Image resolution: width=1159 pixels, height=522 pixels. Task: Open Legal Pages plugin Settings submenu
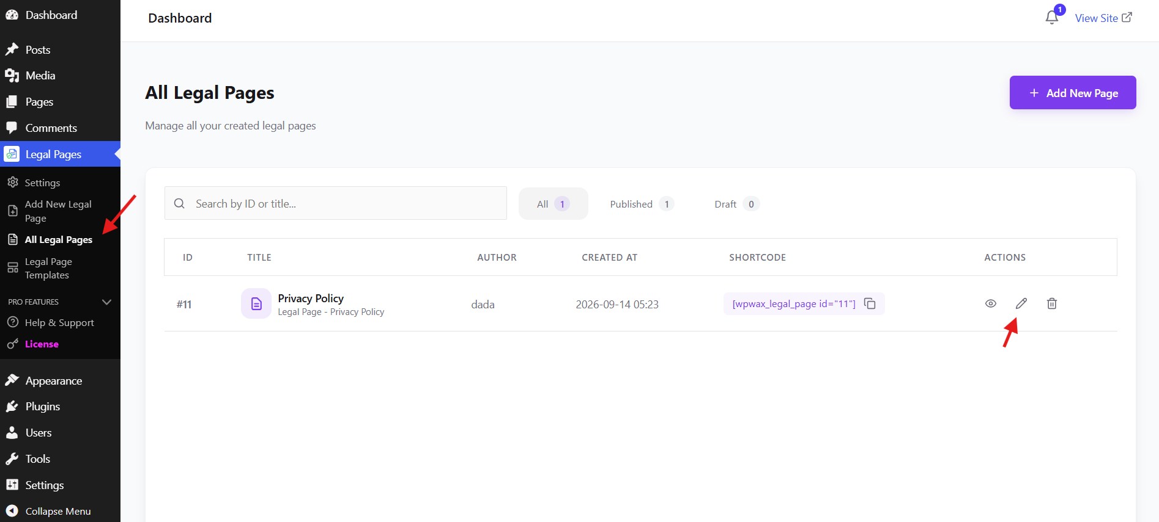coord(42,183)
